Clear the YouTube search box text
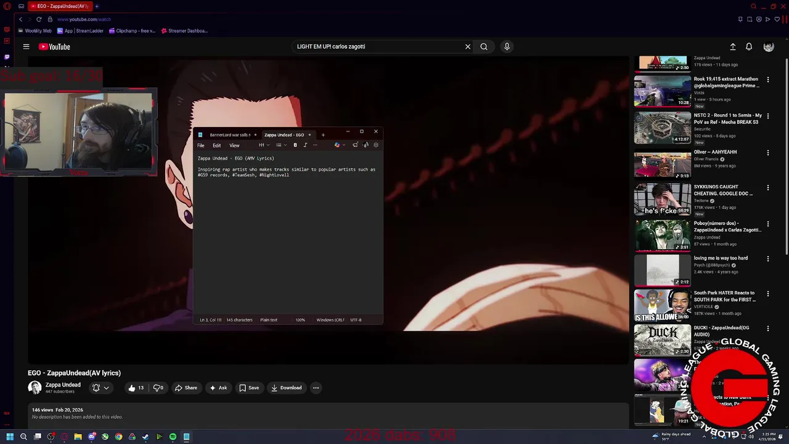Viewport: 789px width, 444px height. [467, 47]
